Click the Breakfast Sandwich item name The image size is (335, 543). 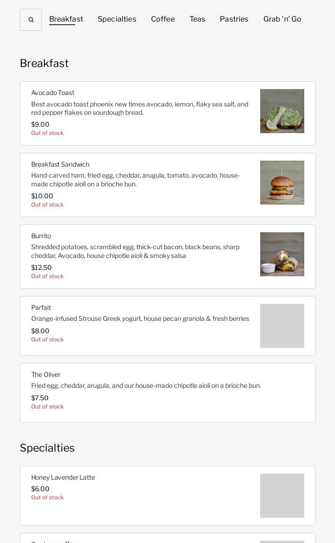point(60,164)
